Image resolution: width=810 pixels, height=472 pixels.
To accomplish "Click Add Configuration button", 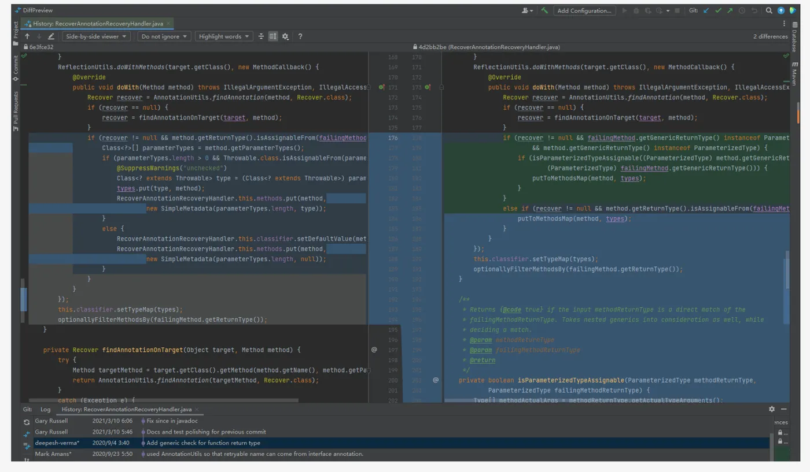I will [584, 10].
